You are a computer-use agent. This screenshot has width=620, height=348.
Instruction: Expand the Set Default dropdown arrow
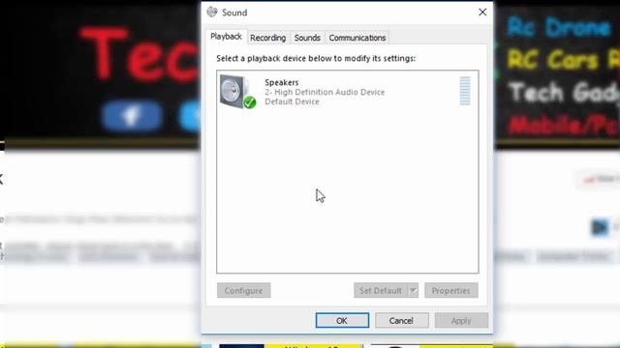pos(414,290)
